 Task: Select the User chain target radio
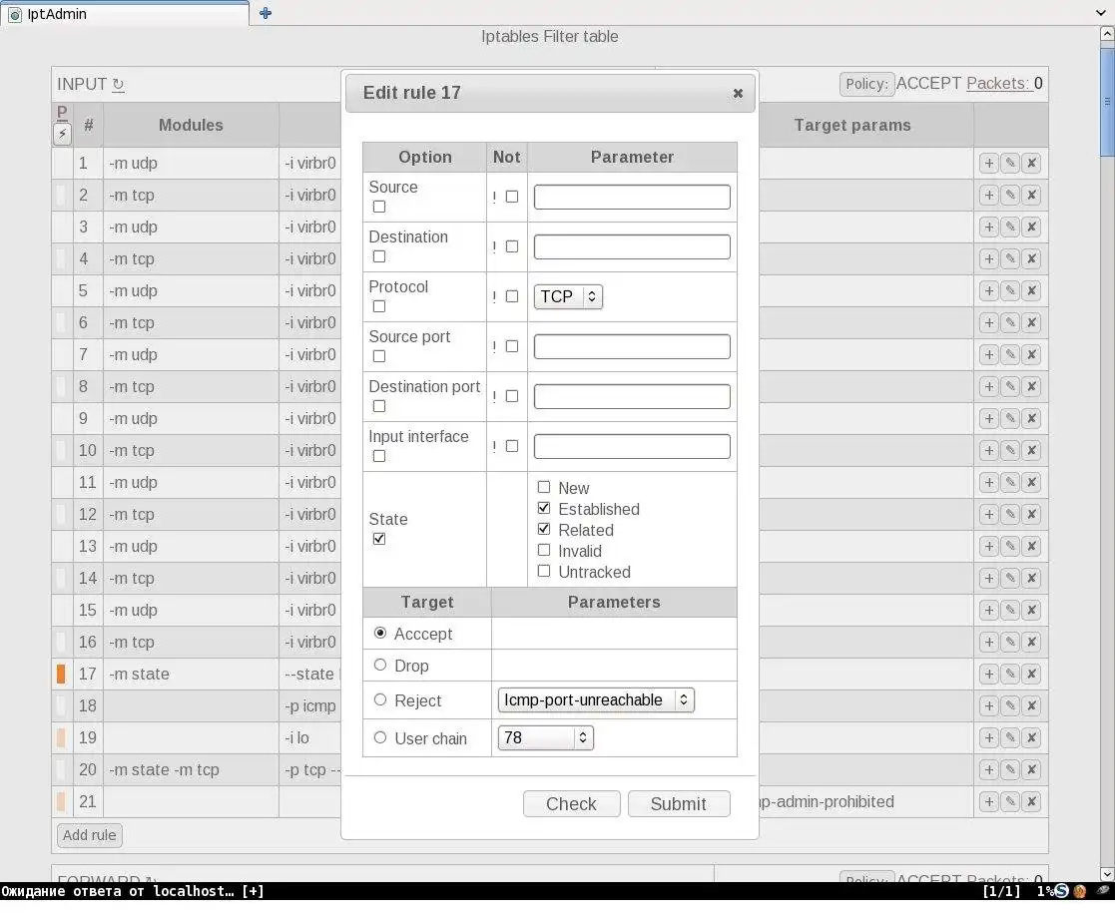point(380,737)
